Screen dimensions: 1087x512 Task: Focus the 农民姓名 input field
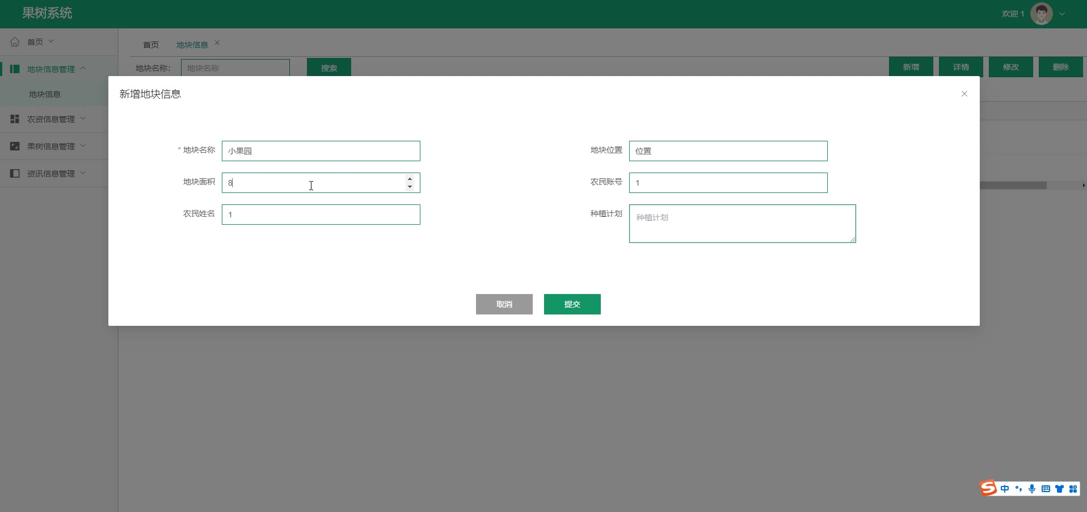coord(321,215)
